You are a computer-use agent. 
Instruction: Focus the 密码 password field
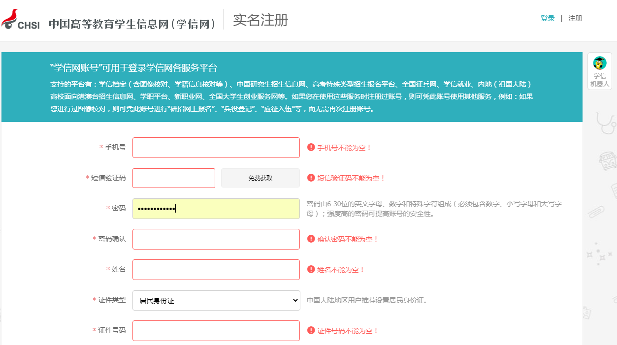[x=216, y=209]
